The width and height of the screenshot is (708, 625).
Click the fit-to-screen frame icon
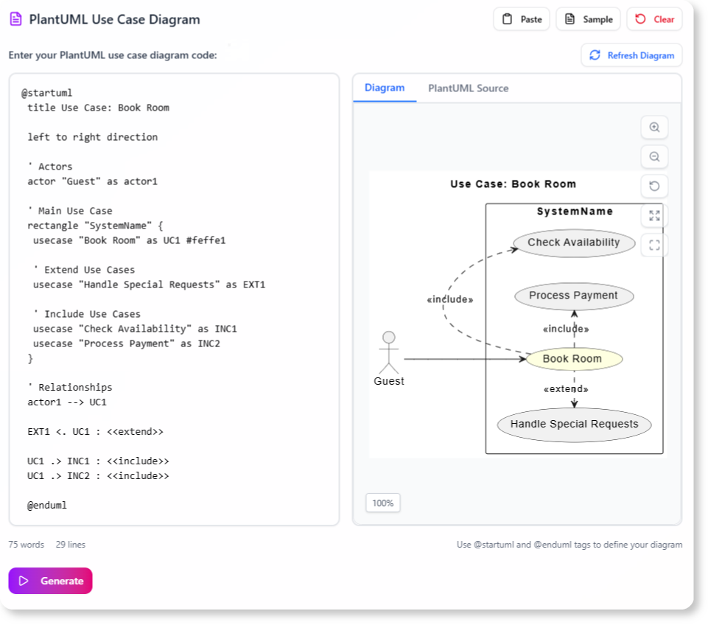654,244
